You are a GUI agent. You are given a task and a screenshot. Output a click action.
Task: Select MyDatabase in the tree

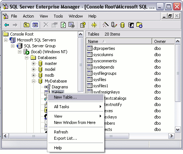point(56,81)
